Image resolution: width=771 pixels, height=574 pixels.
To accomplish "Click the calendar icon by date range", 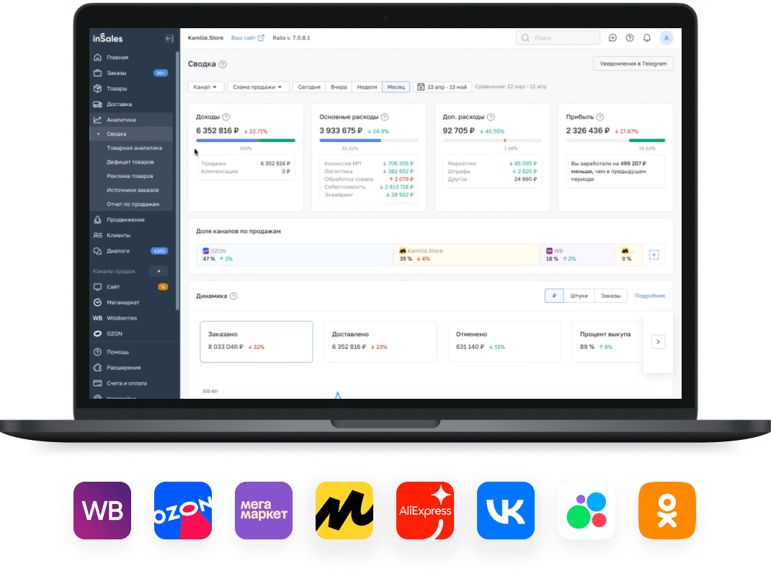I will pyautogui.click(x=421, y=87).
